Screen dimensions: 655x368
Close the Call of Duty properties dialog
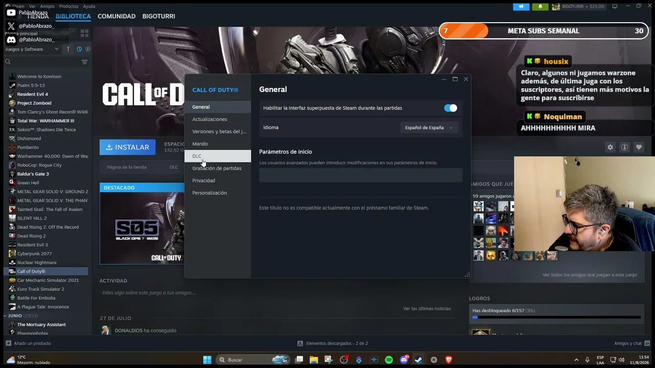tap(466, 79)
